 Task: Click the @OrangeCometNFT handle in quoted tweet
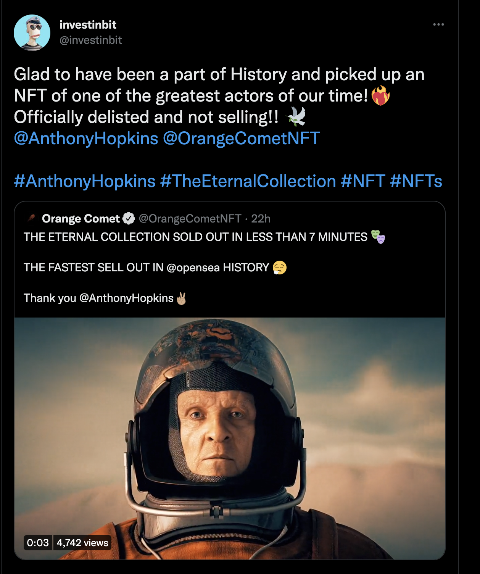[x=190, y=219]
